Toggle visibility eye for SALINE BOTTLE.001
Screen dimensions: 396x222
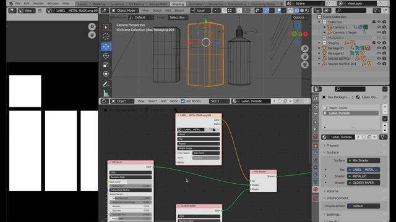pos(379,64)
